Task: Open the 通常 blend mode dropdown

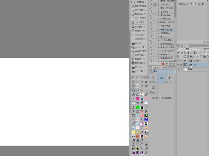Action: tap(188, 49)
